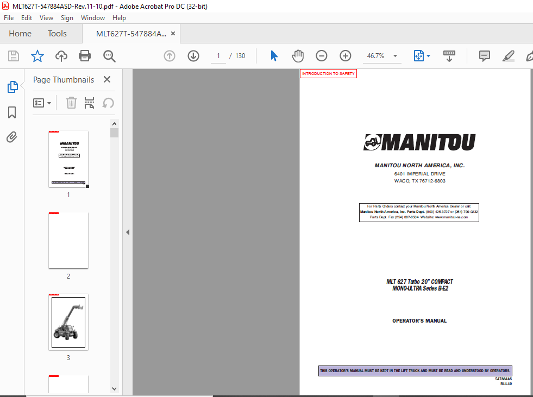Click OPERATOR'S MANUAL heading text

(x=419, y=320)
